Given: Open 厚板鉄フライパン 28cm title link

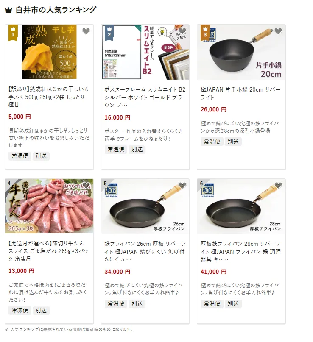Looking at the screenshot, I should click(241, 251).
